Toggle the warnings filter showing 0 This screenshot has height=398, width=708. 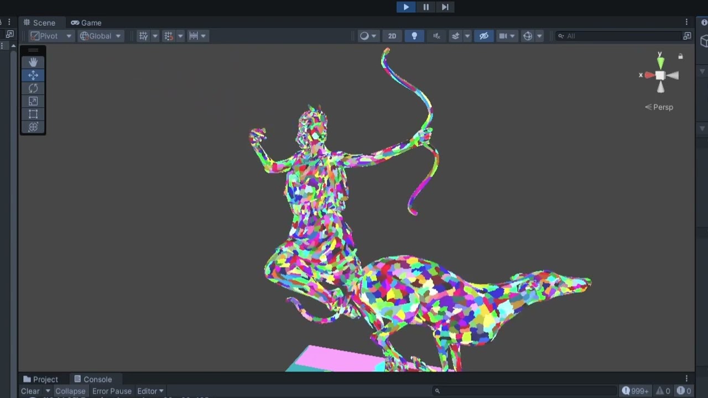point(663,391)
